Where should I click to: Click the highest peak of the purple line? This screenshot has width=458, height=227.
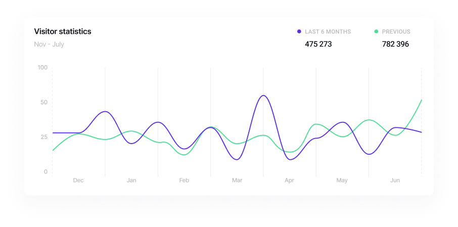pyautogui.click(x=263, y=96)
